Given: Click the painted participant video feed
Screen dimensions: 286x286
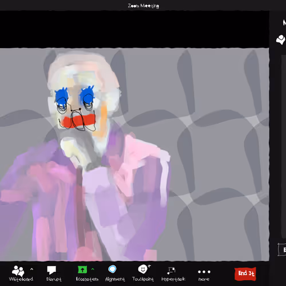Looking at the screenshot, I should point(134,154).
